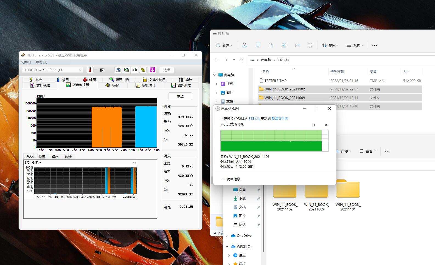Pause the file copy operation

pyautogui.click(x=313, y=125)
